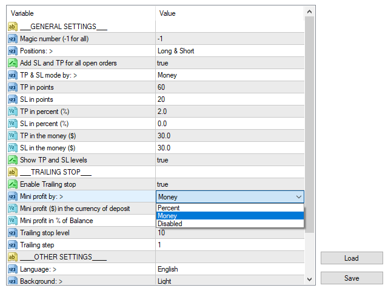The width and height of the screenshot is (388, 291).
Task: Select the 'Mini profit in % of Balance' label
Action: (56, 221)
